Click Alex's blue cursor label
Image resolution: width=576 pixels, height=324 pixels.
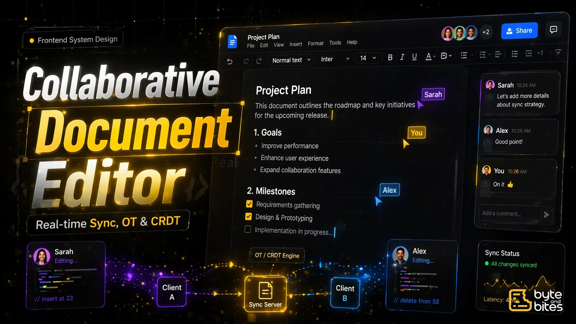click(x=390, y=190)
